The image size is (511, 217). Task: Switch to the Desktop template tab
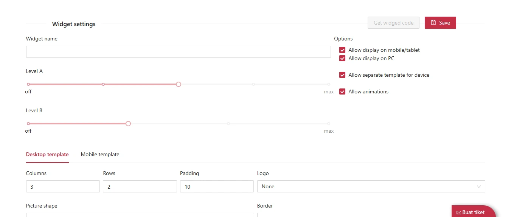(47, 154)
